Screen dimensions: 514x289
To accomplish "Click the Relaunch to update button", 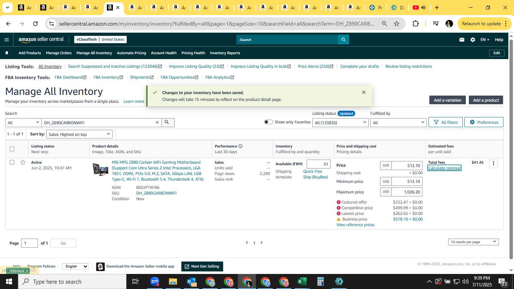I will (481, 24).
